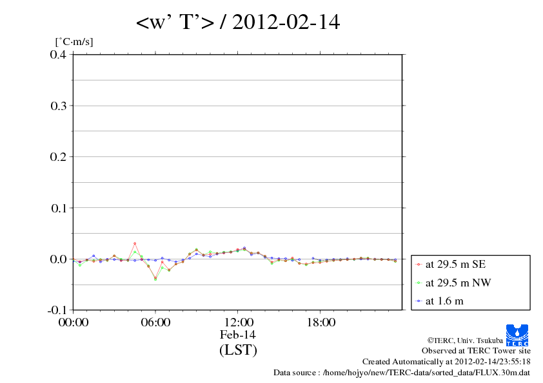Click the (LST) timezone label
The width and height of the screenshot is (543, 383).
coord(238,350)
